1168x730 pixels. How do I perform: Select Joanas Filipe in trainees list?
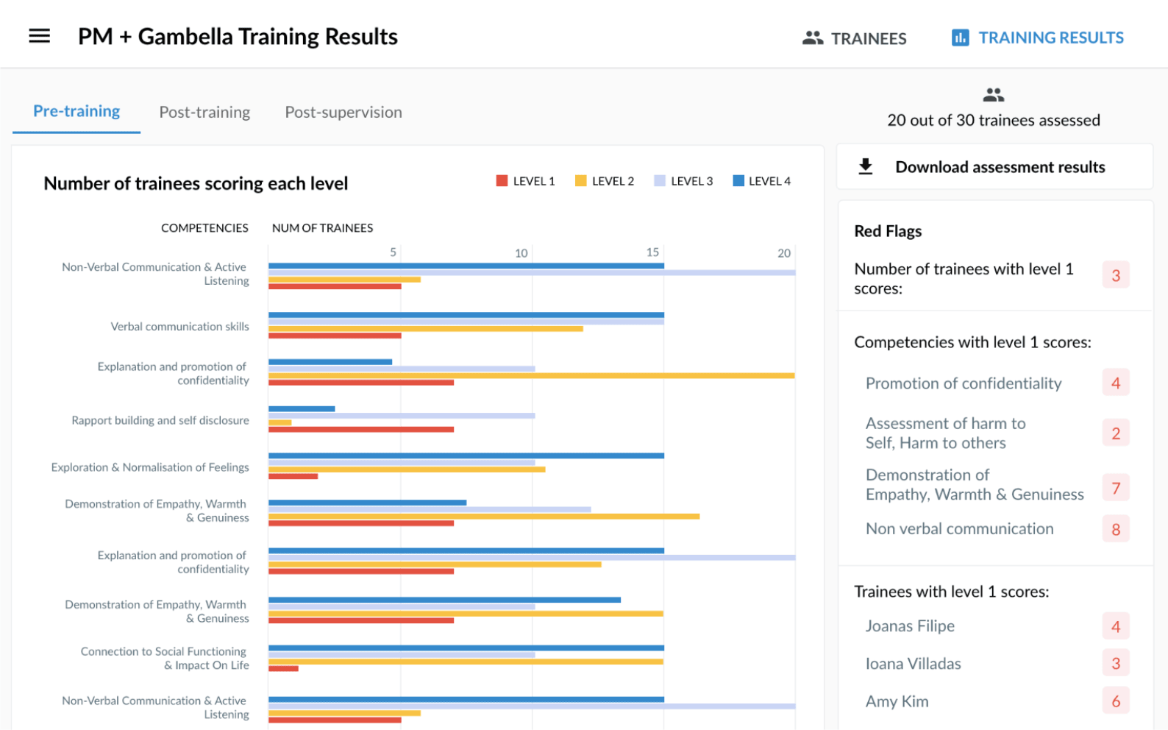[x=910, y=626]
